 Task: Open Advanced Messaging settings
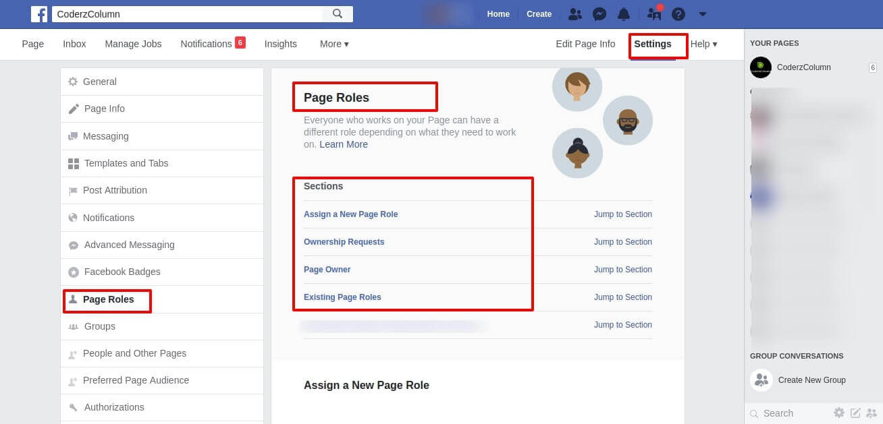[x=162, y=245]
